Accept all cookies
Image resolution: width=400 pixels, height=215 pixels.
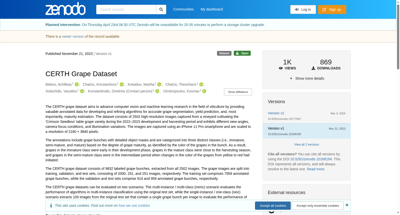point(273,206)
